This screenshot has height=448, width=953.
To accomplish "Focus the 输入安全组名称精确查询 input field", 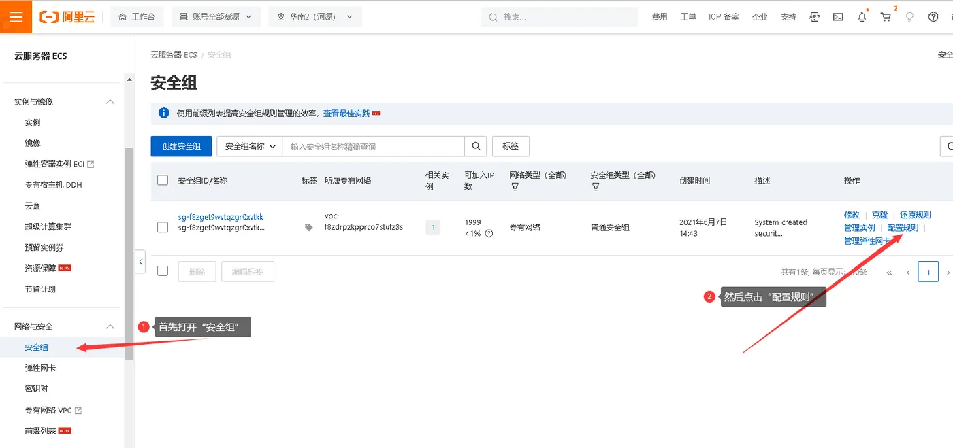I will (x=374, y=146).
